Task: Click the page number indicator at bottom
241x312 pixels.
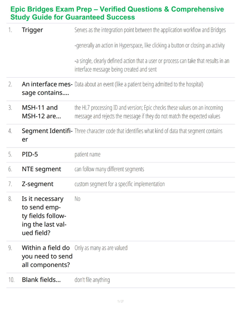Action: pos(120,301)
